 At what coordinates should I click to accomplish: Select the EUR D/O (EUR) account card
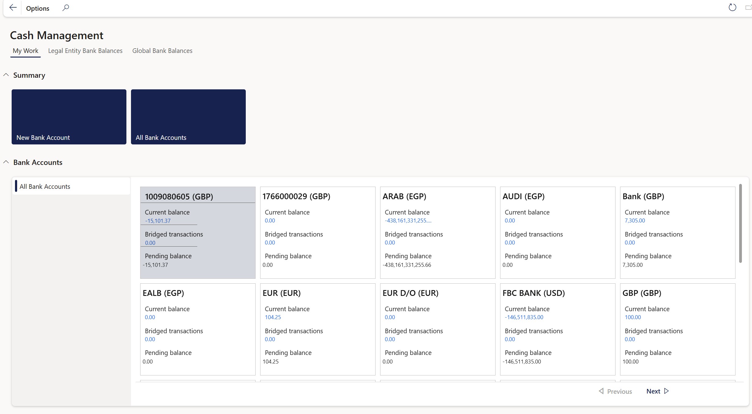coord(438,329)
